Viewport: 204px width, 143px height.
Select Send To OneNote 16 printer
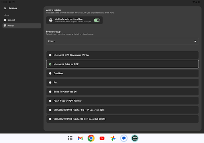(x=122, y=92)
